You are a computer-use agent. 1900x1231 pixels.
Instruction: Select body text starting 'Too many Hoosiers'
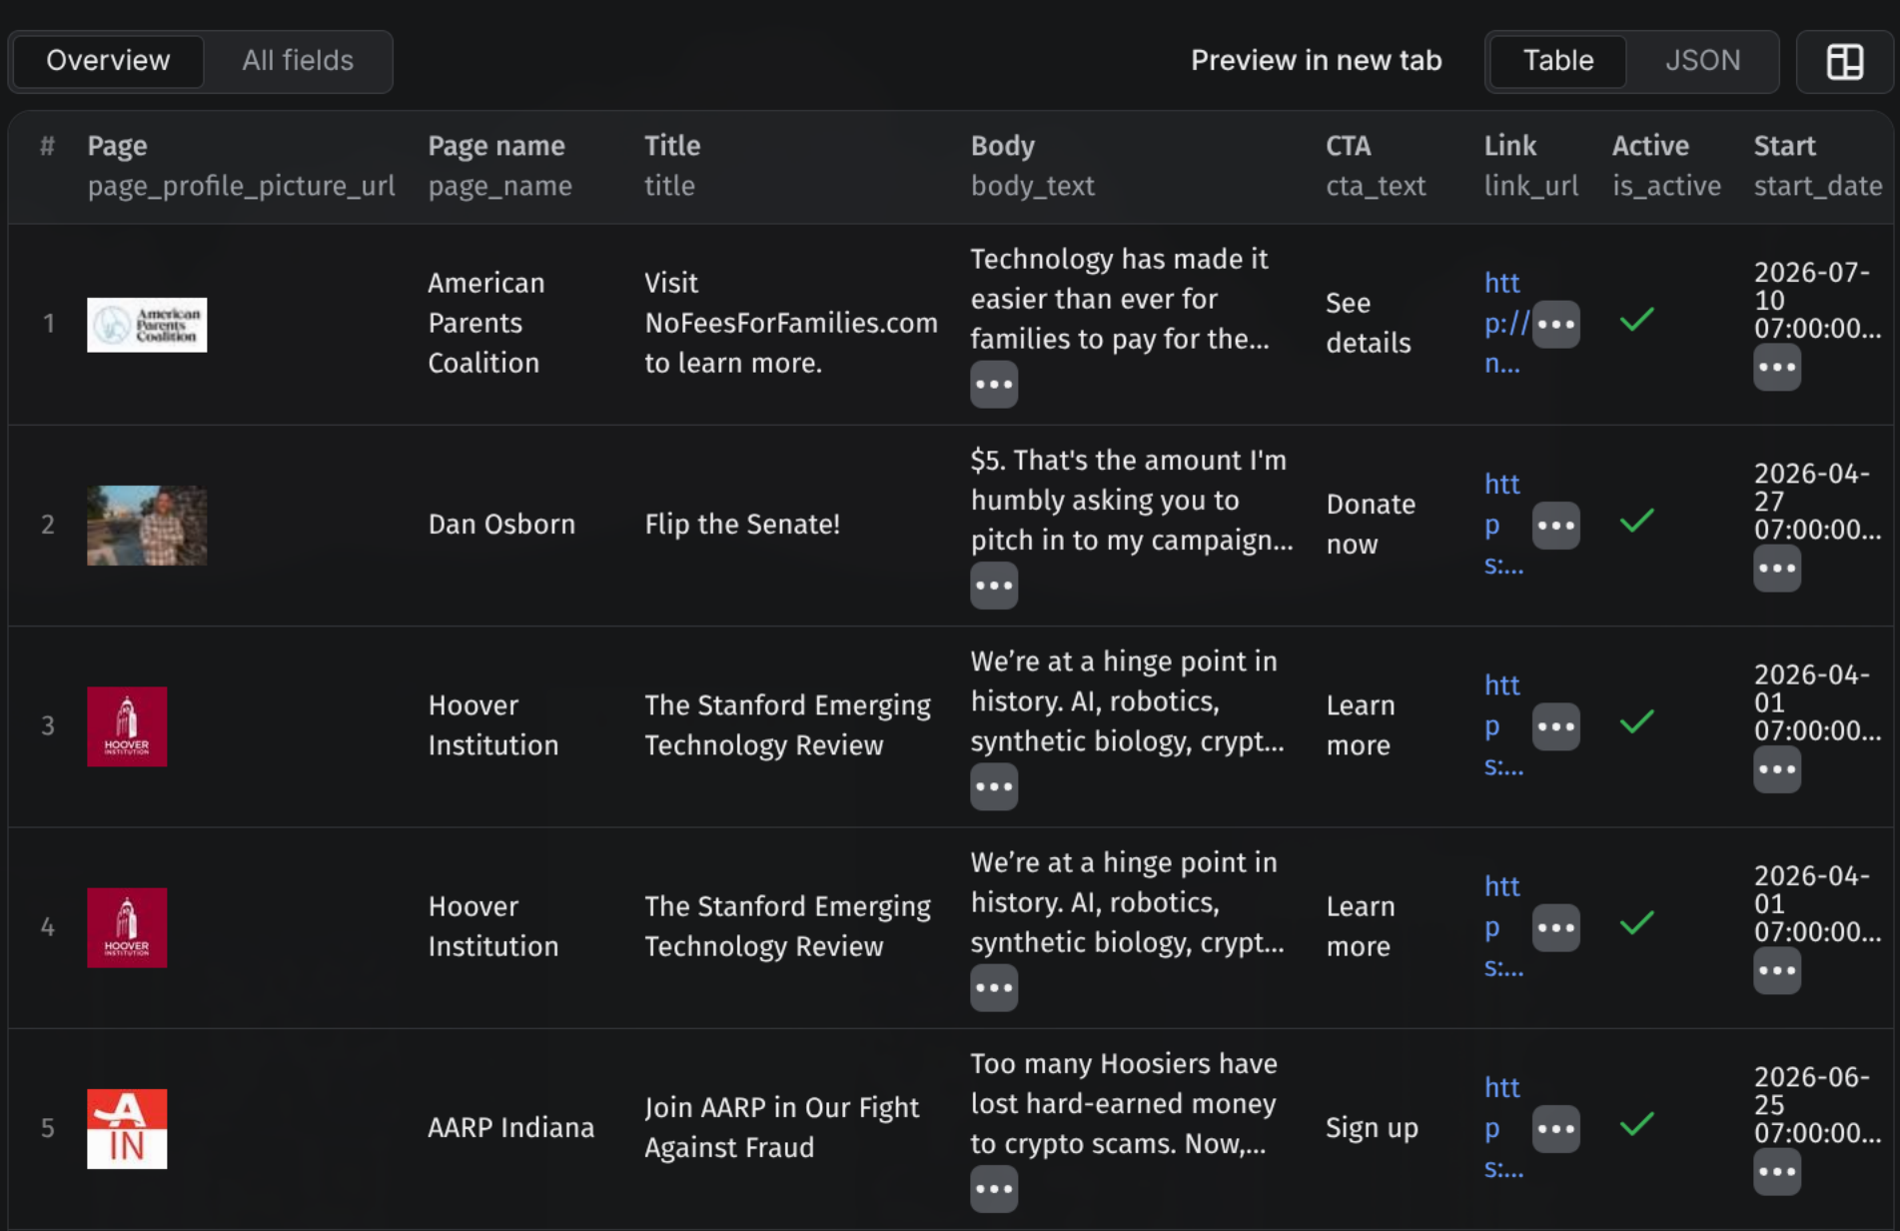pyautogui.click(x=1124, y=1103)
